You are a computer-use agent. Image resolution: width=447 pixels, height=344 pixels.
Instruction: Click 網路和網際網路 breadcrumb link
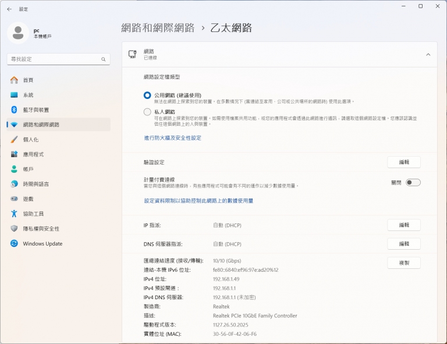click(x=158, y=28)
